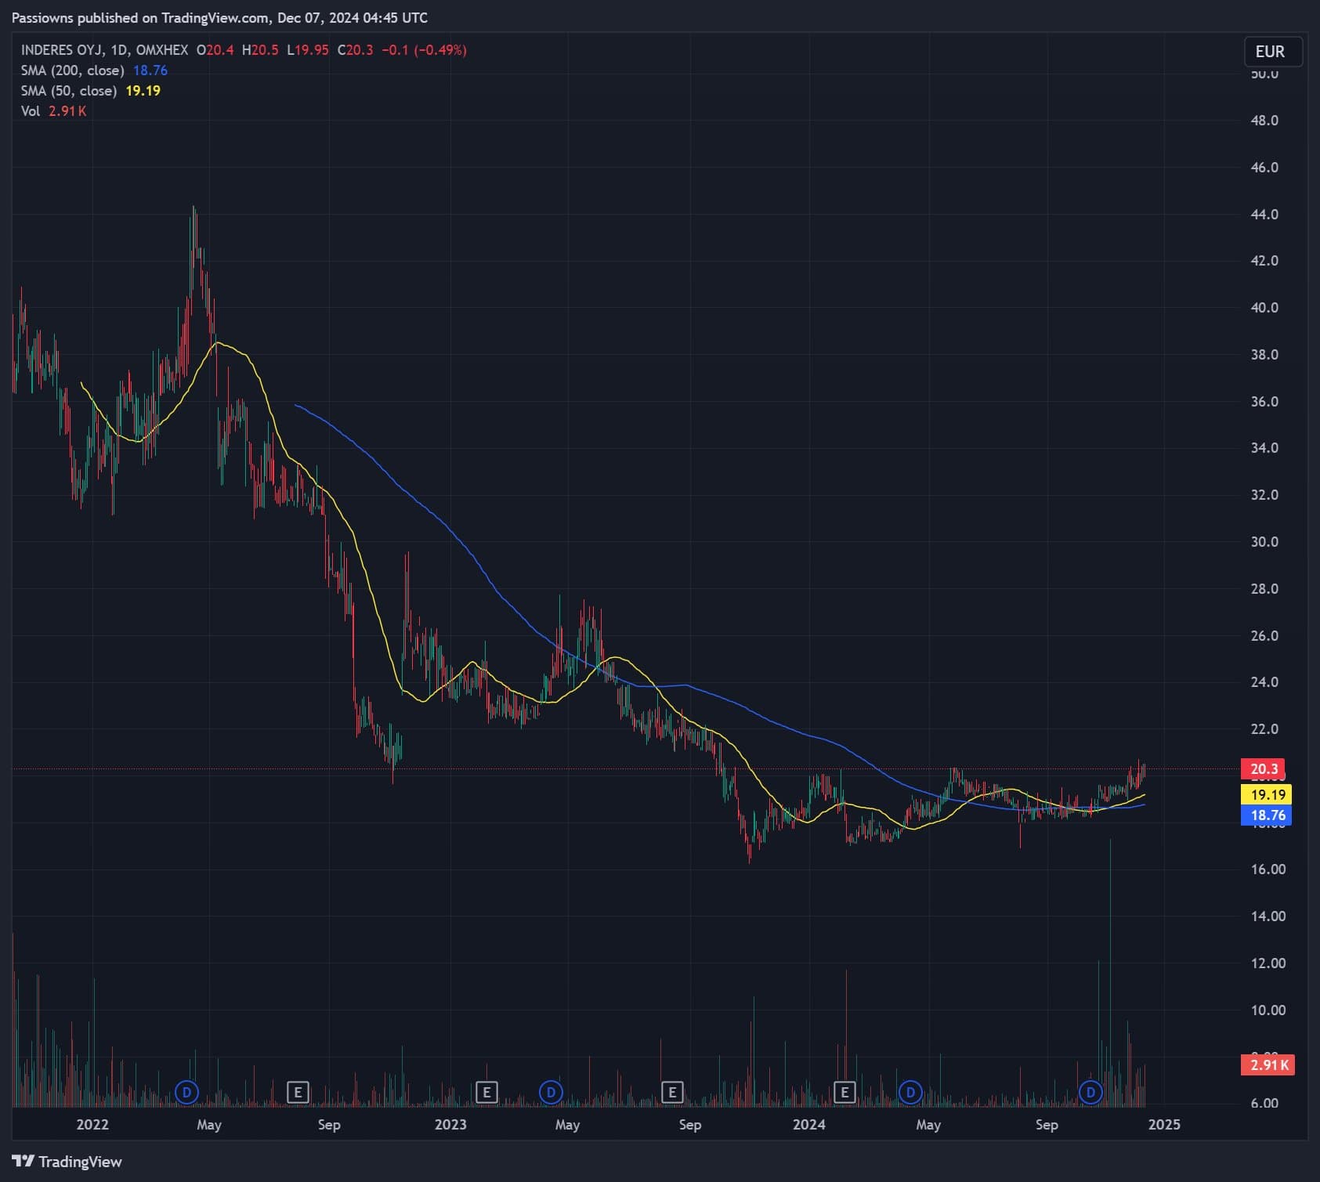Open the EUR currency selector
Screen dimensions: 1320x1182
click(x=1272, y=52)
